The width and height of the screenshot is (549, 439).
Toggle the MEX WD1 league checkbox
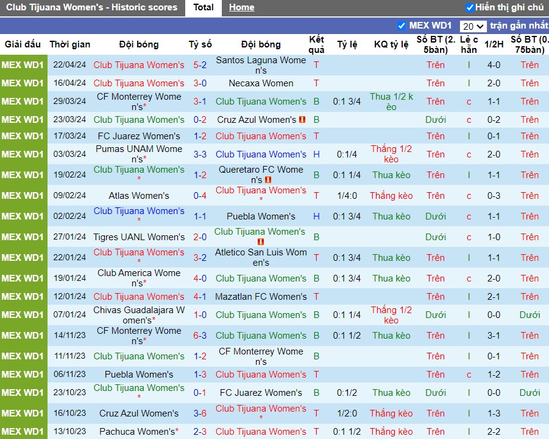click(402, 26)
